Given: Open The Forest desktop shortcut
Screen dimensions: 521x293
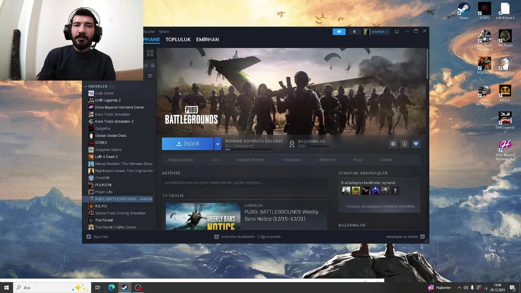Looking at the screenshot, I should pos(505,38).
